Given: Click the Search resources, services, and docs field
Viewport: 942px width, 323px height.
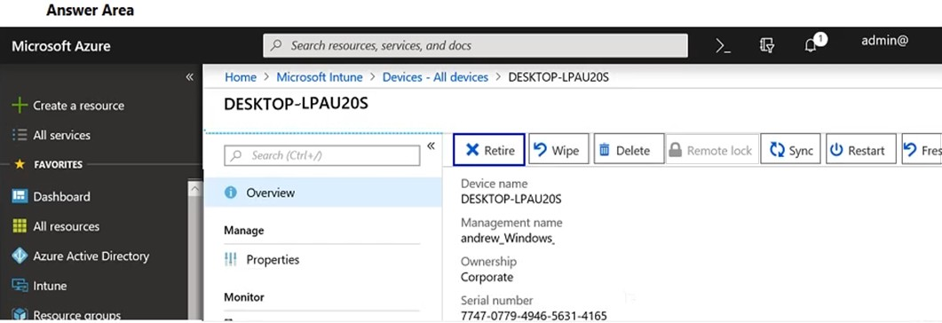Looking at the screenshot, I should coord(475,45).
